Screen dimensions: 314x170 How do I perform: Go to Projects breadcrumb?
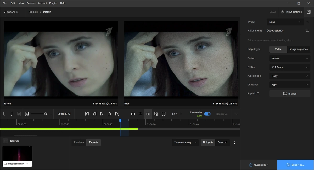[33, 12]
